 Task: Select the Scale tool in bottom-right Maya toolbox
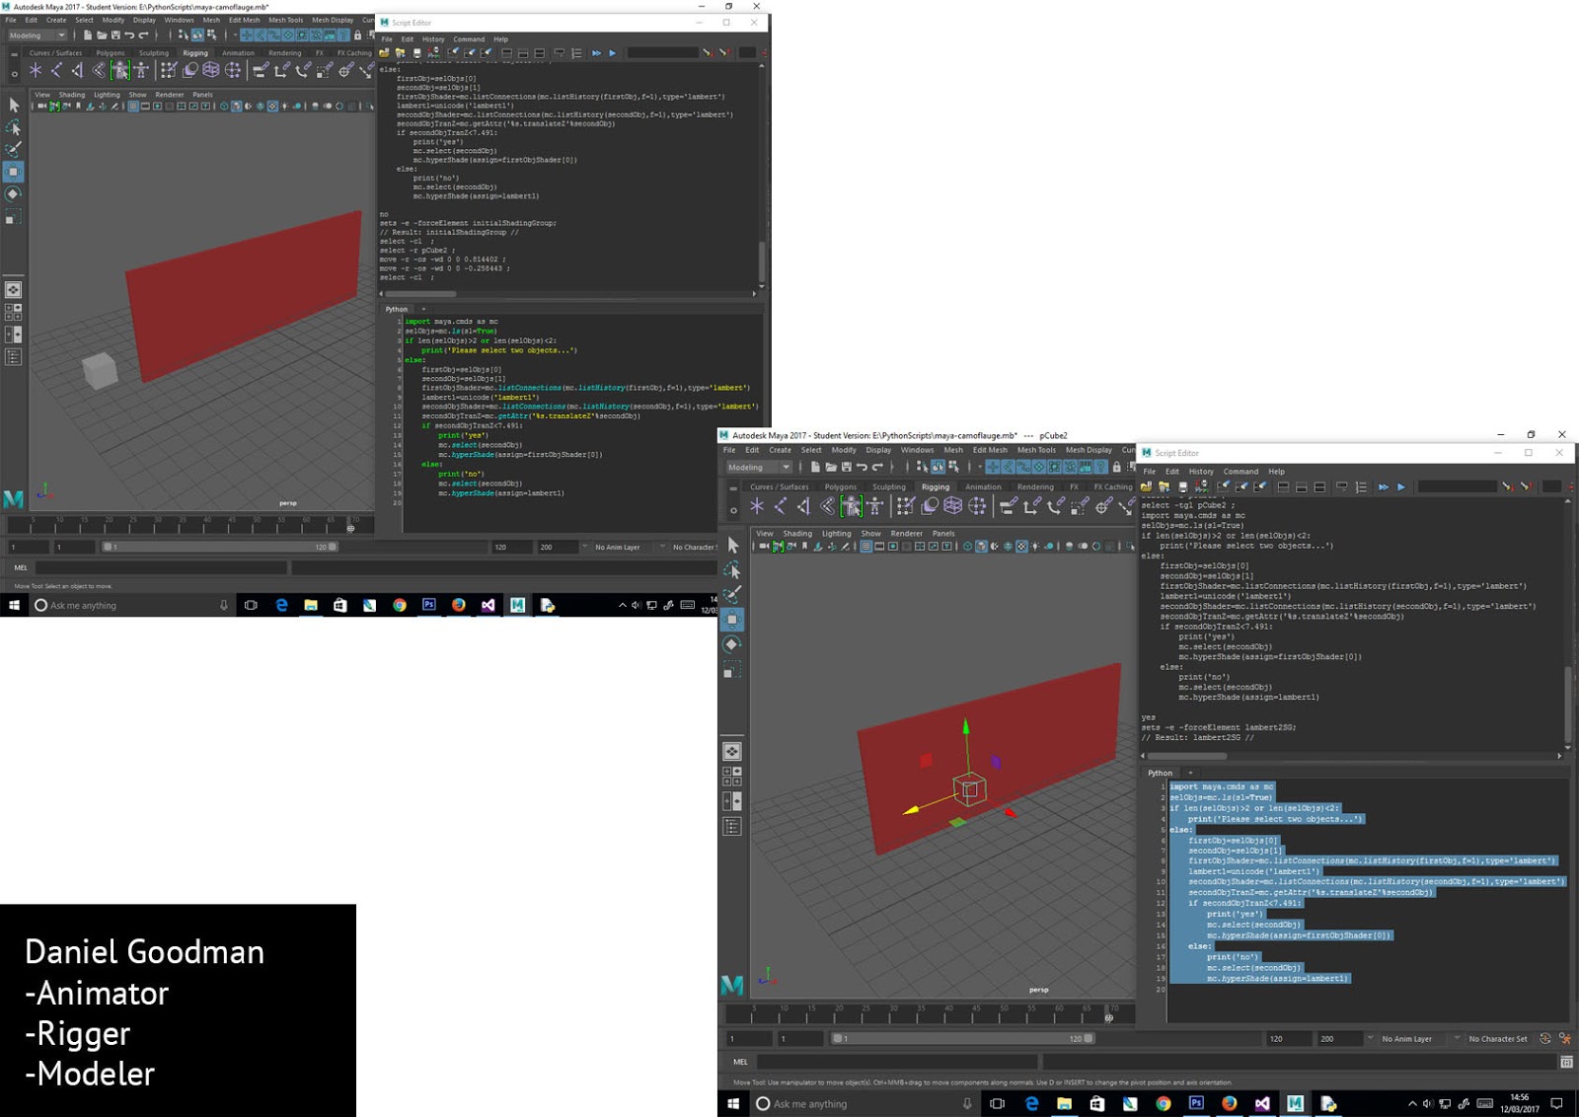(732, 671)
